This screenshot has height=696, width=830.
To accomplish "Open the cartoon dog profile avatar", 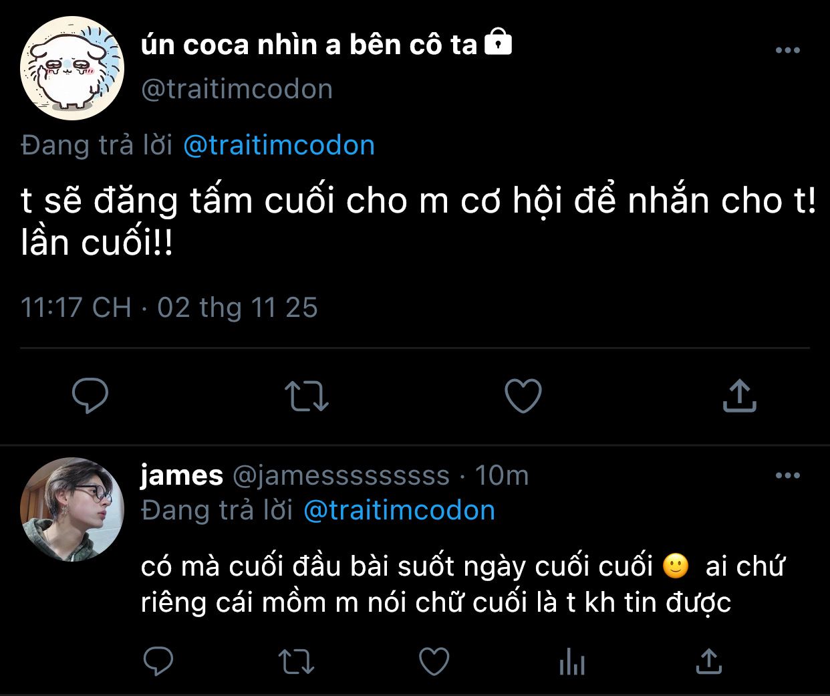I will pos(72,68).
